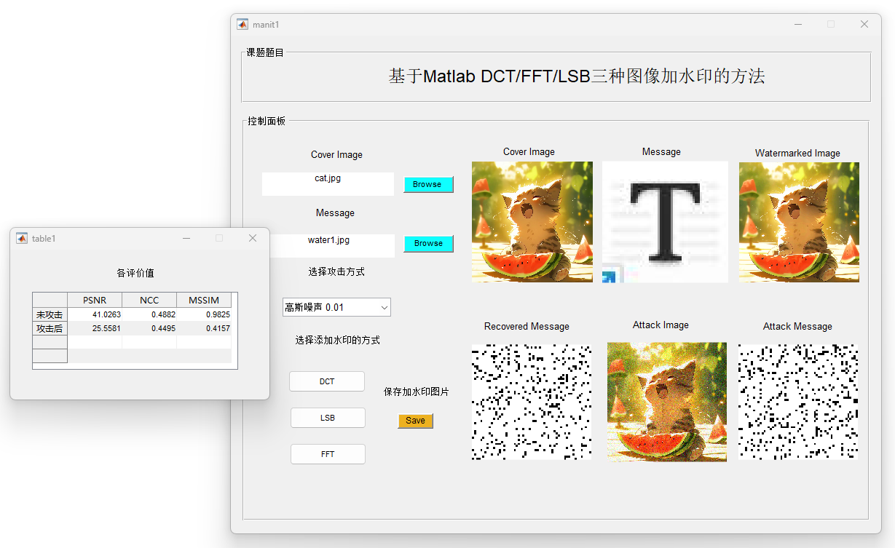This screenshot has height=548, width=895.
Task: Click the 选择添加水印的方式 label
Action: click(x=337, y=340)
